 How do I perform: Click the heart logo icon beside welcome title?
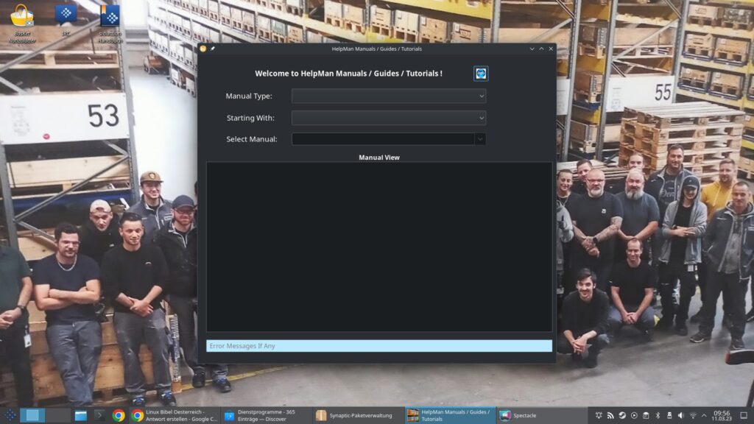coord(480,74)
